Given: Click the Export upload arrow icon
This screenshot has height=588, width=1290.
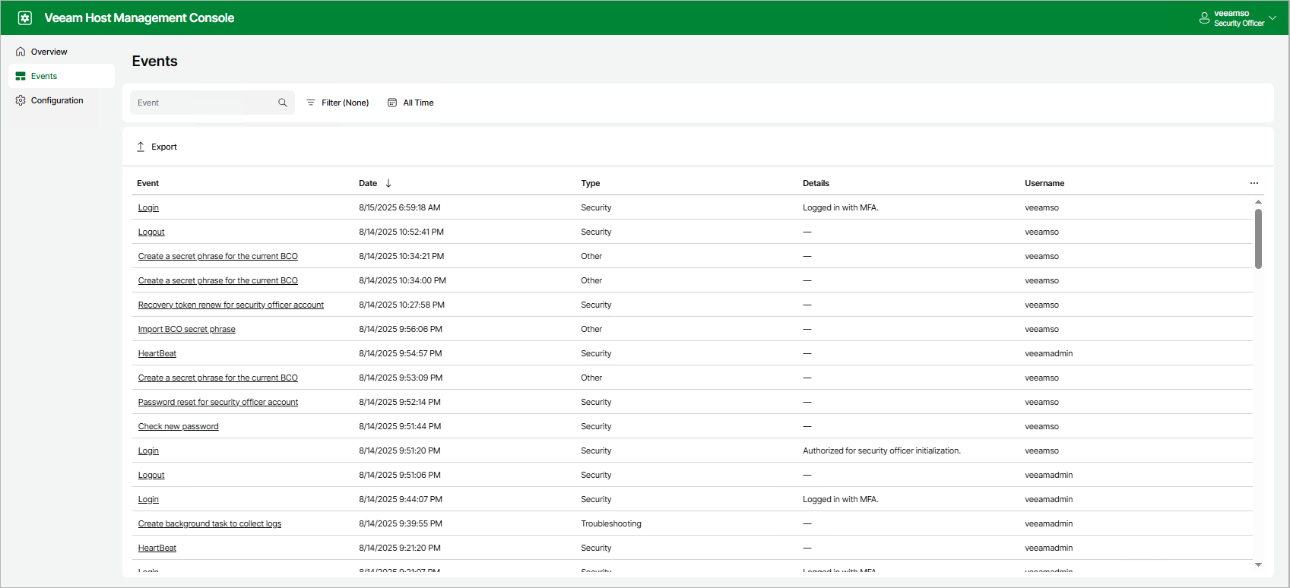Looking at the screenshot, I should point(141,147).
